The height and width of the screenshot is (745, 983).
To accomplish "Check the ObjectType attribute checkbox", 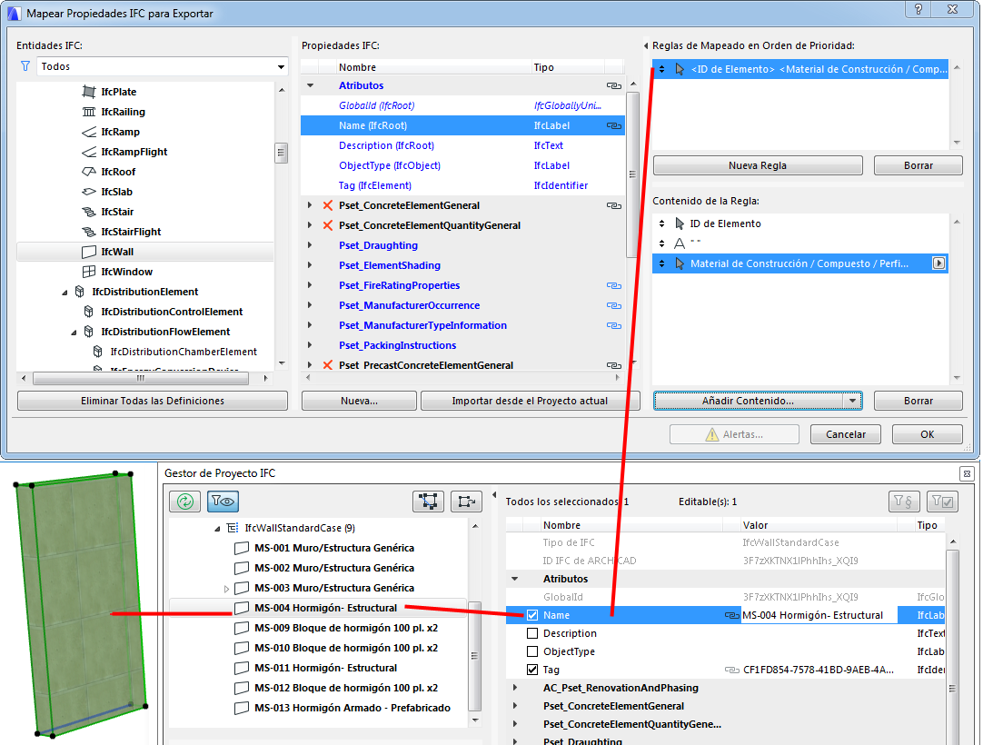I will [532, 651].
